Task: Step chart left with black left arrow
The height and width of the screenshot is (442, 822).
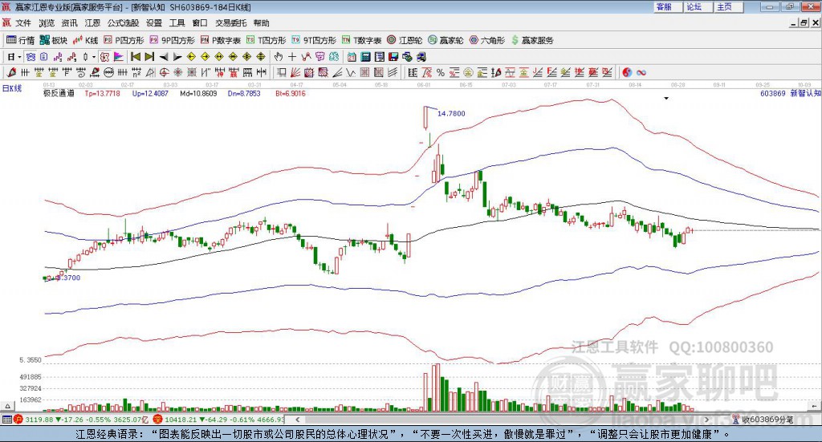Action: pyautogui.click(x=164, y=57)
